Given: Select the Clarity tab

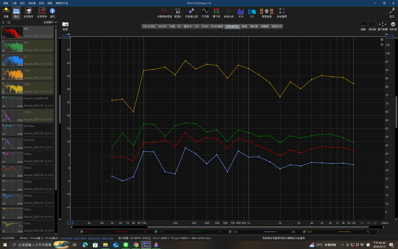Looking at the screenshot, I should click(232, 27).
